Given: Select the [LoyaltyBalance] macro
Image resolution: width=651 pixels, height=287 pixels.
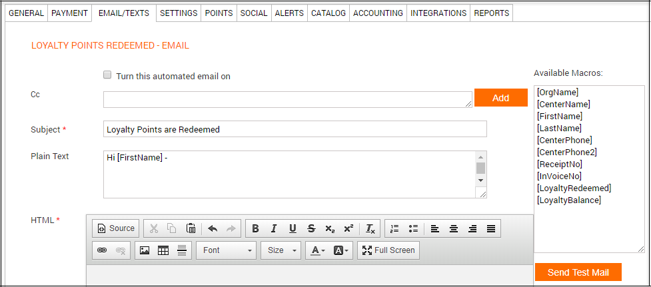Looking at the screenshot, I should coord(569,200).
